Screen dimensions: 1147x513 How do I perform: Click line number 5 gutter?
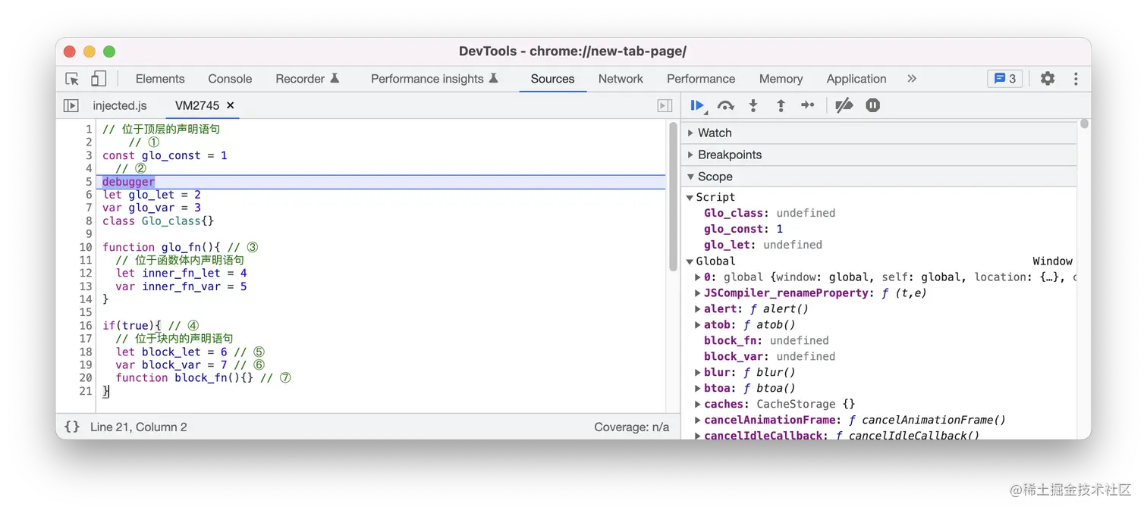89,182
